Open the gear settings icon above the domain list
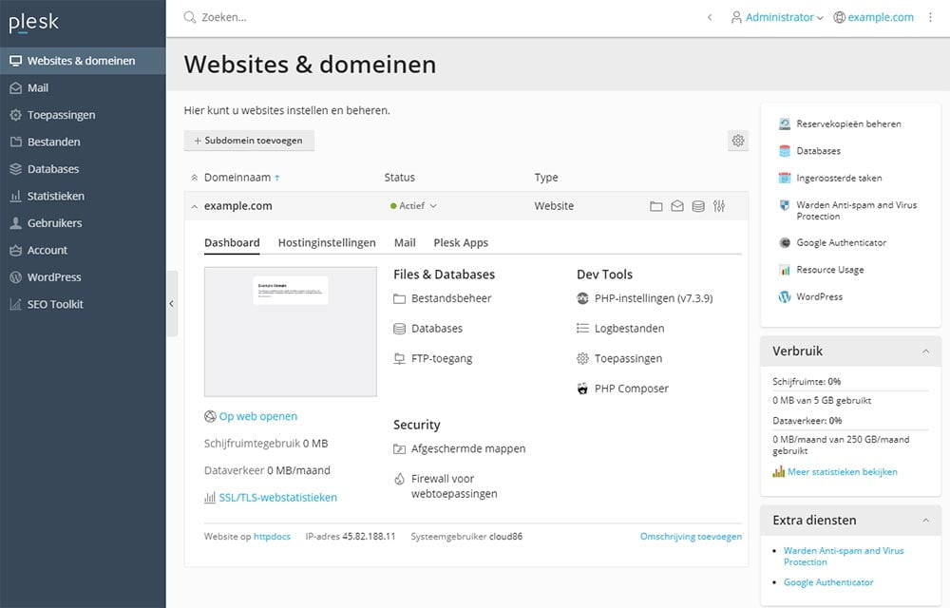 [x=738, y=141]
